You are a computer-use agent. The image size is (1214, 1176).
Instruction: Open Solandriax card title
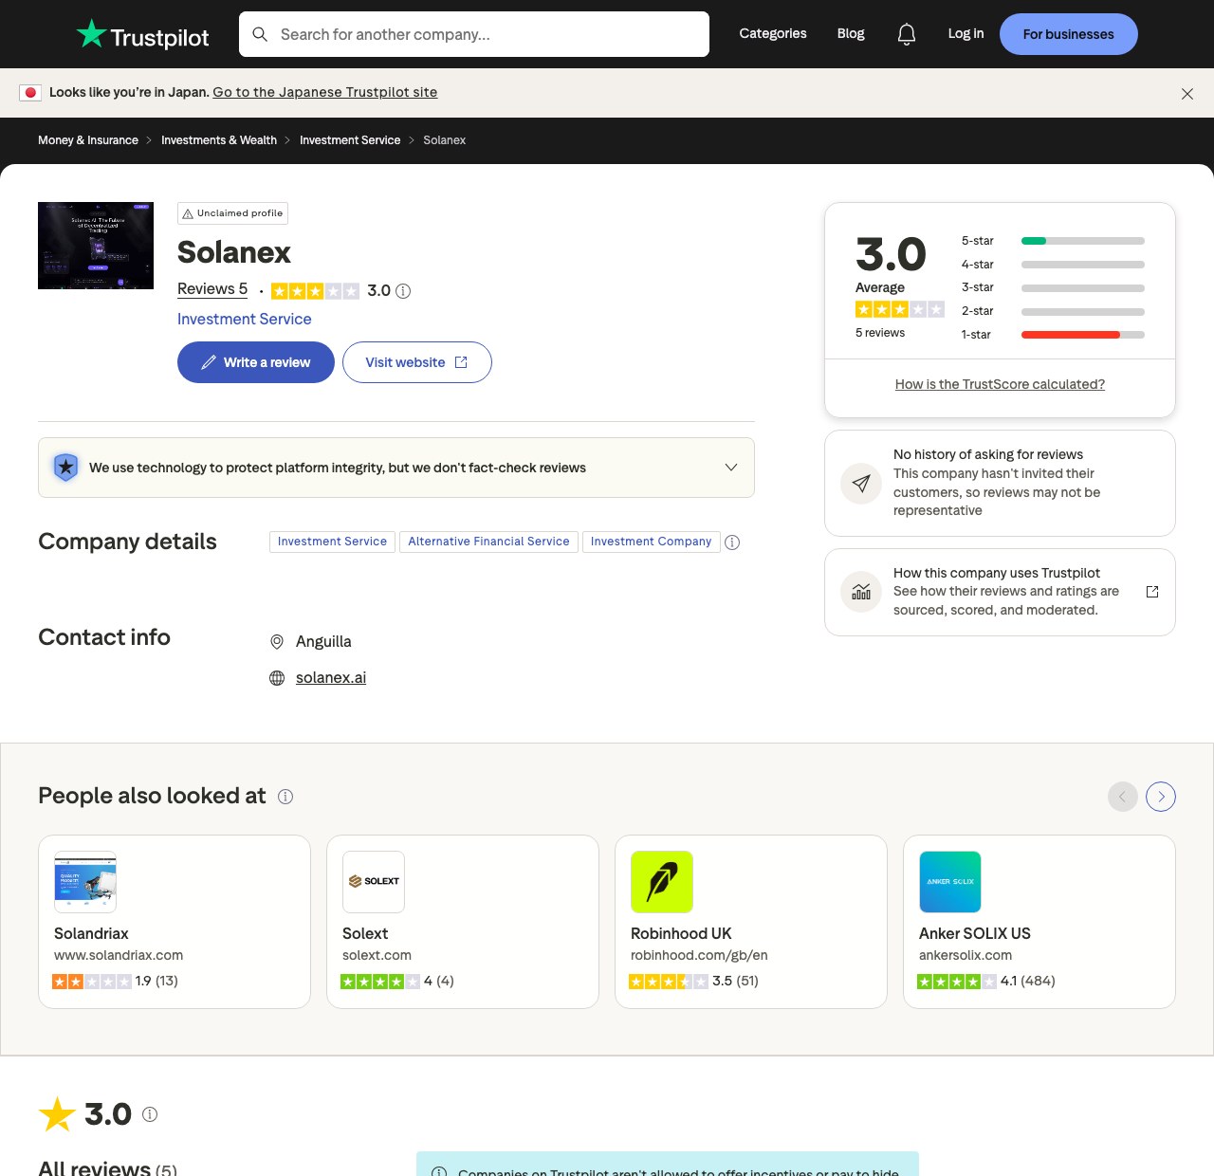pyautogui.click(x=91, y=933)
